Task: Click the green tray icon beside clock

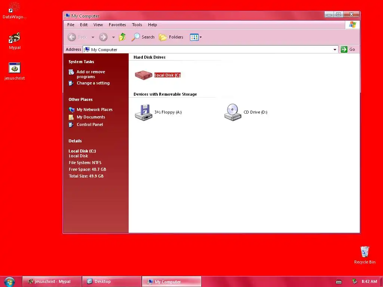Action: 355,281
